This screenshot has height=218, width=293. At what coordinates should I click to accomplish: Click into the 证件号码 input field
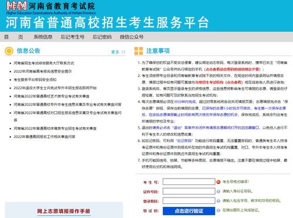coord(189,191)
